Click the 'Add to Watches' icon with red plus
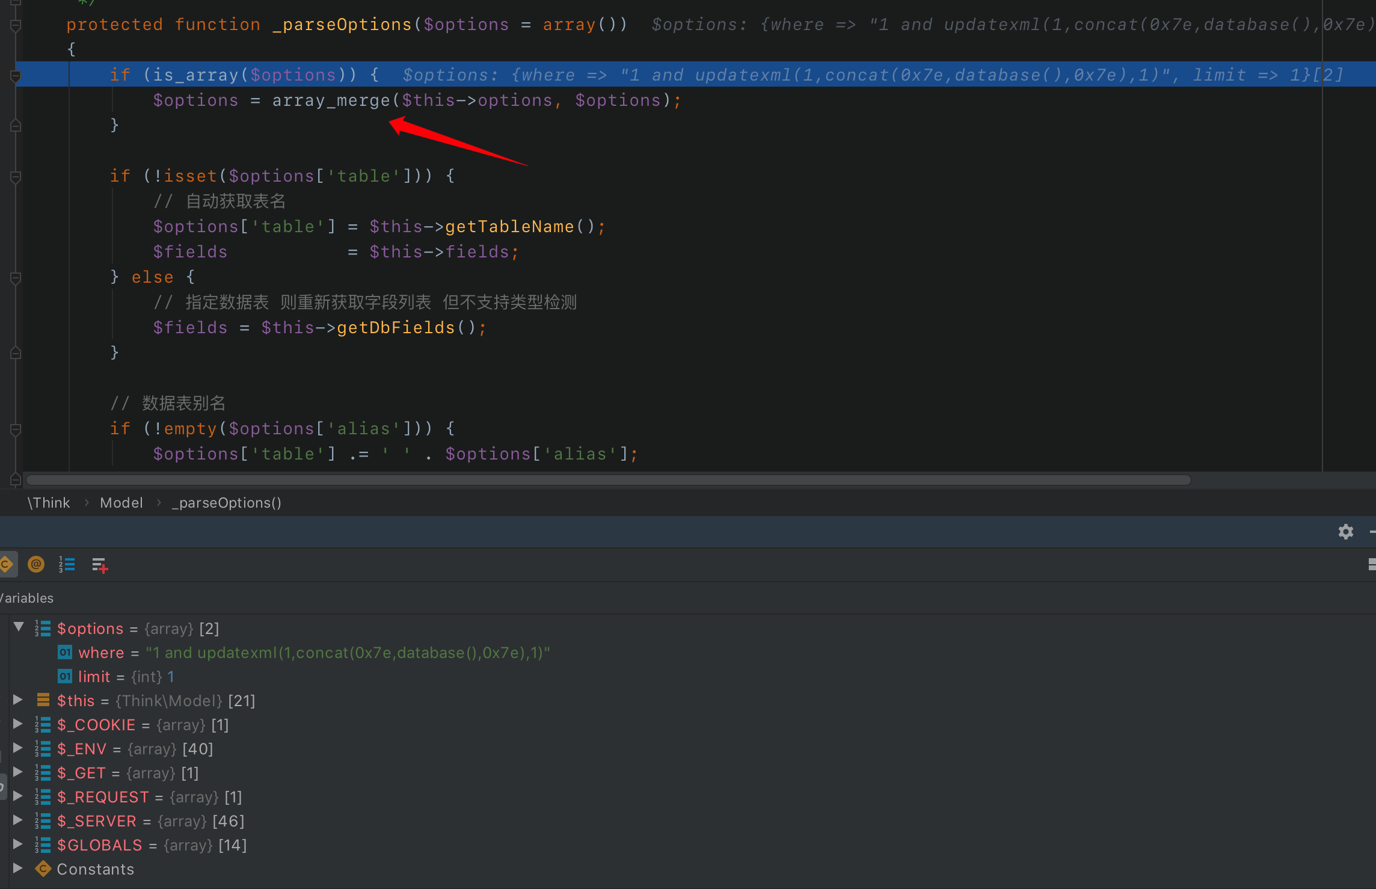This screenshot has width=1376, height=889. click(x=99, y=565)
